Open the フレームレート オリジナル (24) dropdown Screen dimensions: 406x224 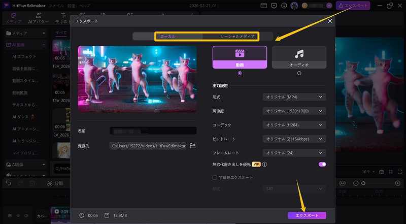pyautogui.click(x=294, y=153)
